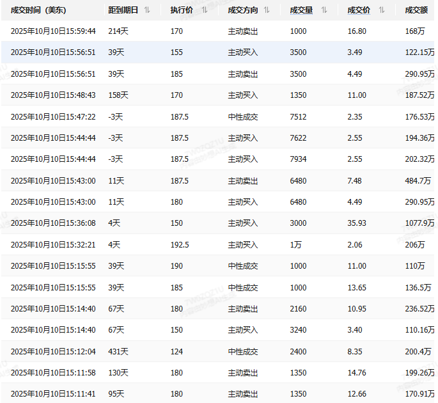
Task: Click the 199.26万 amount cell
Action: 419,372
